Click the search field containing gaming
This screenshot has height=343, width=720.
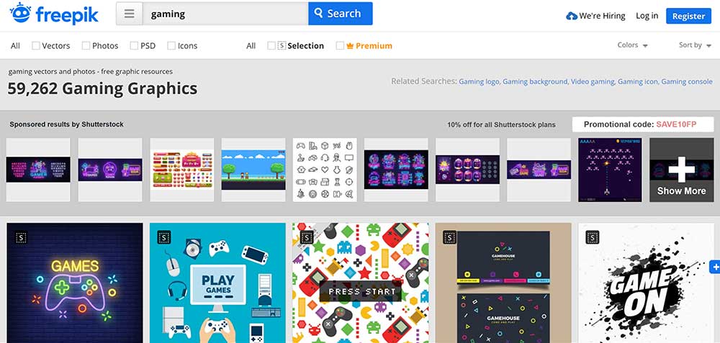tap(225, 14)
